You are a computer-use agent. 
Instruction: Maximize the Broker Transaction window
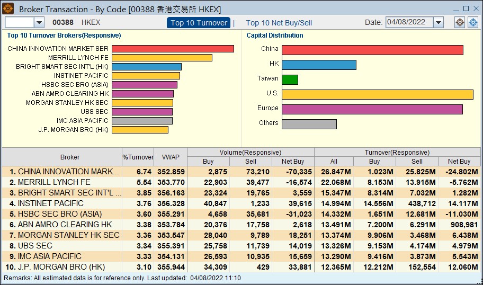pos(466,8)
